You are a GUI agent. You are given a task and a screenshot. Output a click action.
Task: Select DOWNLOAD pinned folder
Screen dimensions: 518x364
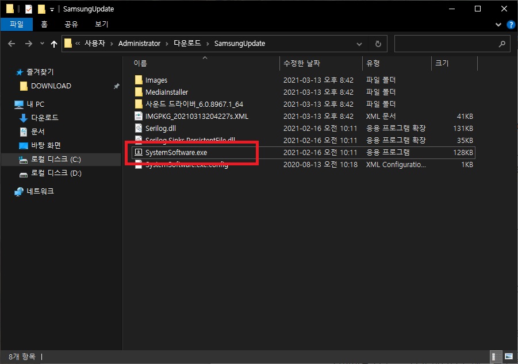point(51,86)
